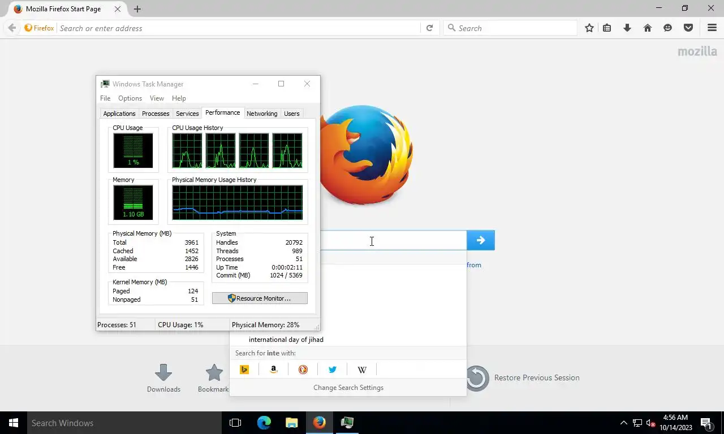The height and width of the screenshot is (434, 724).
Task: Open the Firefox downloads arrow in toolbar
Action: (627, 28)
